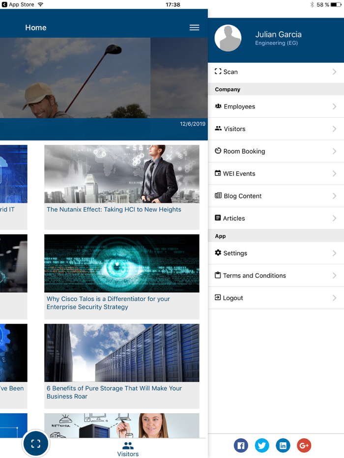344x458 pixels.
Task: Tap Julian Garcia's profile avatar
Action: click(228, 38)
